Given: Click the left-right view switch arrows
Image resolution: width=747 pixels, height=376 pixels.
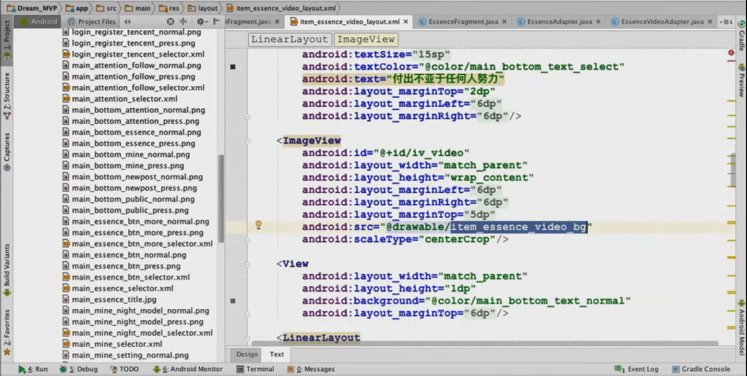Looking at the screenshot, I should click(x=127, y=22).
